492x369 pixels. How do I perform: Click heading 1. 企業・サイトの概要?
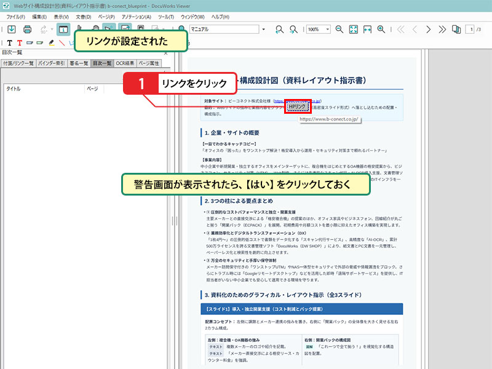(232, 133)
